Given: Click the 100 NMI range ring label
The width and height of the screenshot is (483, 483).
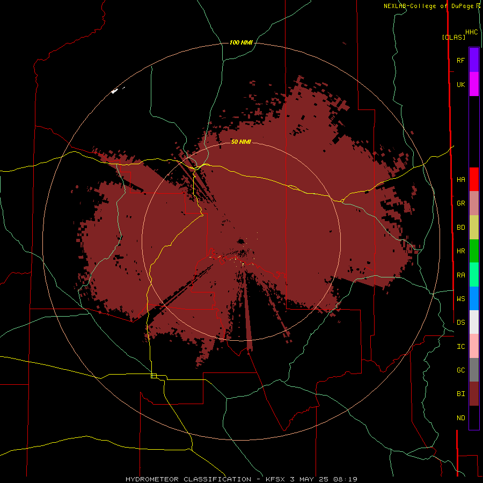Looking at the screenshot, I should (x=241, y=42).
